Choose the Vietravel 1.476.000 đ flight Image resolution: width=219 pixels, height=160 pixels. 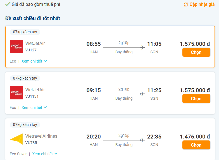[196, 145]
